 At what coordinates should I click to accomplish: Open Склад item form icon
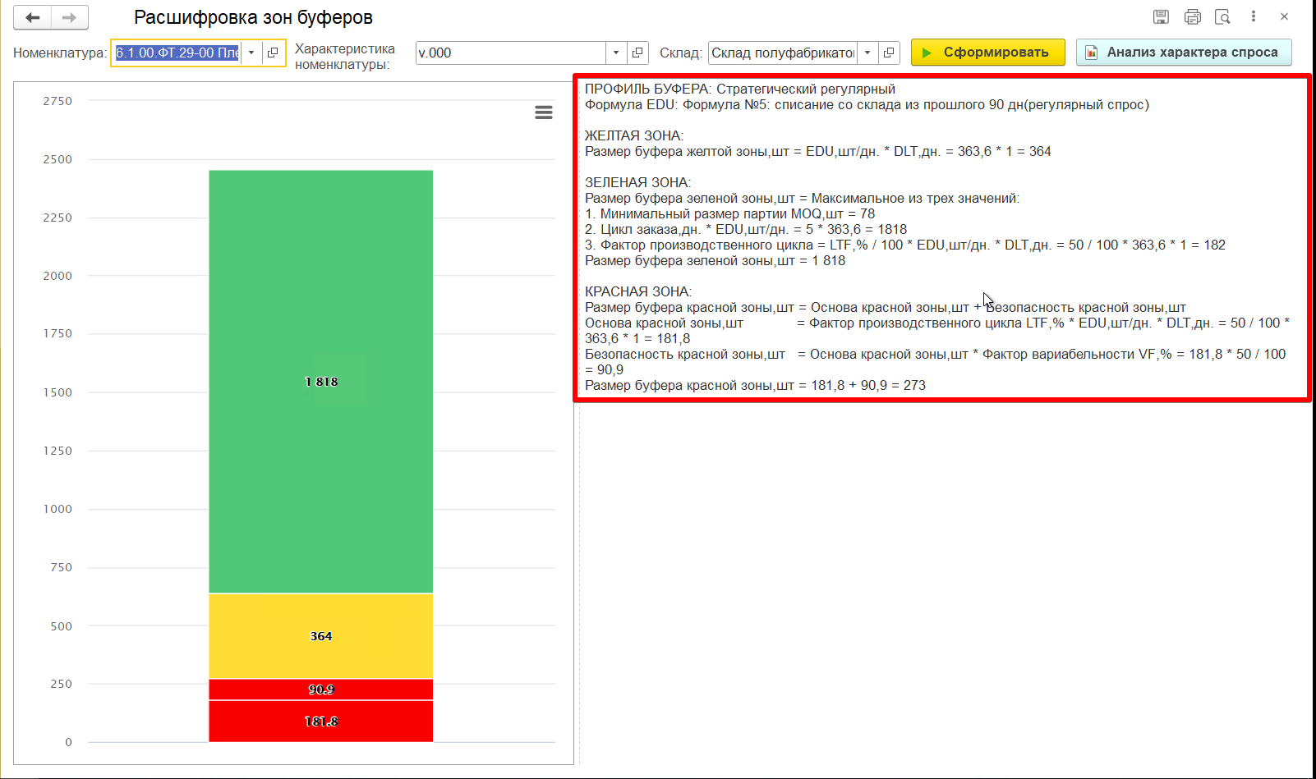(x=889, y=53)
